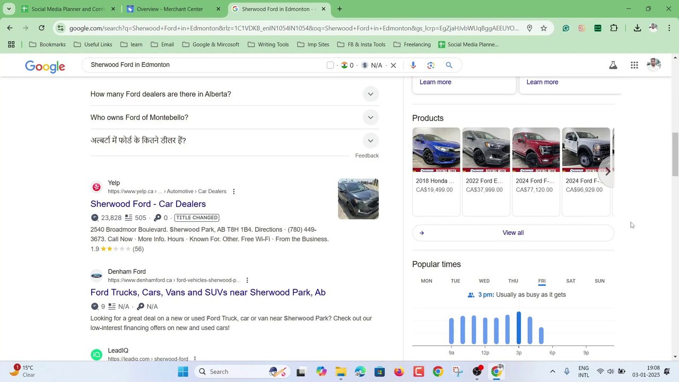The image size is (679, 382).
Task: Click View all products button
Action: (x=513, y=233)
